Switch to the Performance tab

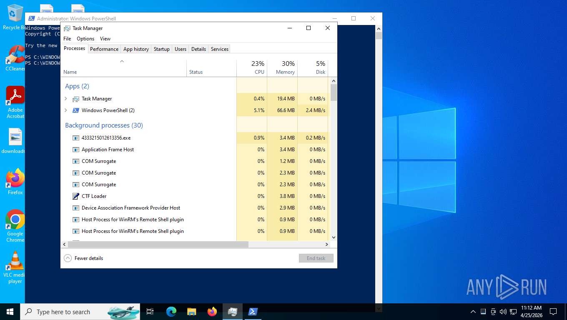click(104, 49)
